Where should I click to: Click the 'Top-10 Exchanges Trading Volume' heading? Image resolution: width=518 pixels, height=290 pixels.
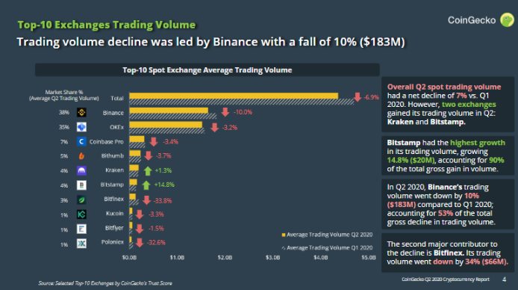pyautogui.click(x=107, y=25)
